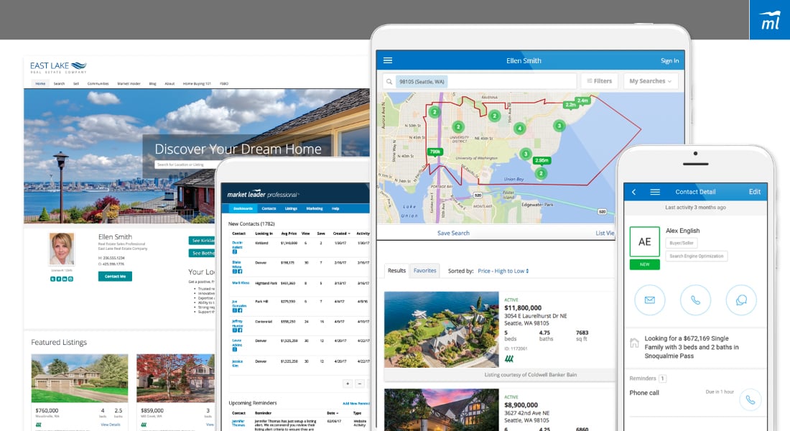The width and height of the screenshot is (790, 431).
Task: Click the Buyer/Seller tag on Alex English
Action: 682,243
